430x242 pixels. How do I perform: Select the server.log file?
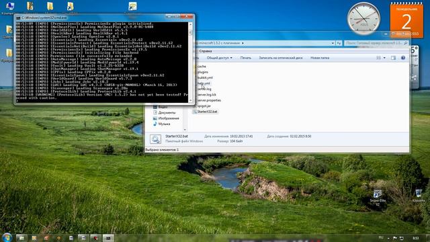[x=204, y=89]
